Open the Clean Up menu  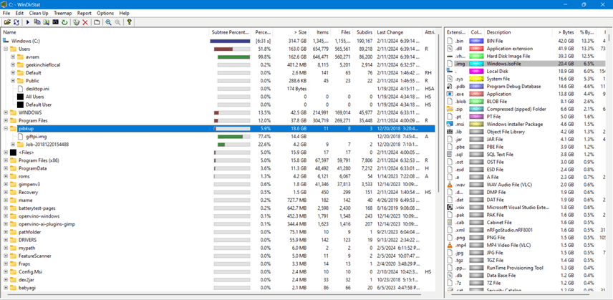(x=39, y=13)
